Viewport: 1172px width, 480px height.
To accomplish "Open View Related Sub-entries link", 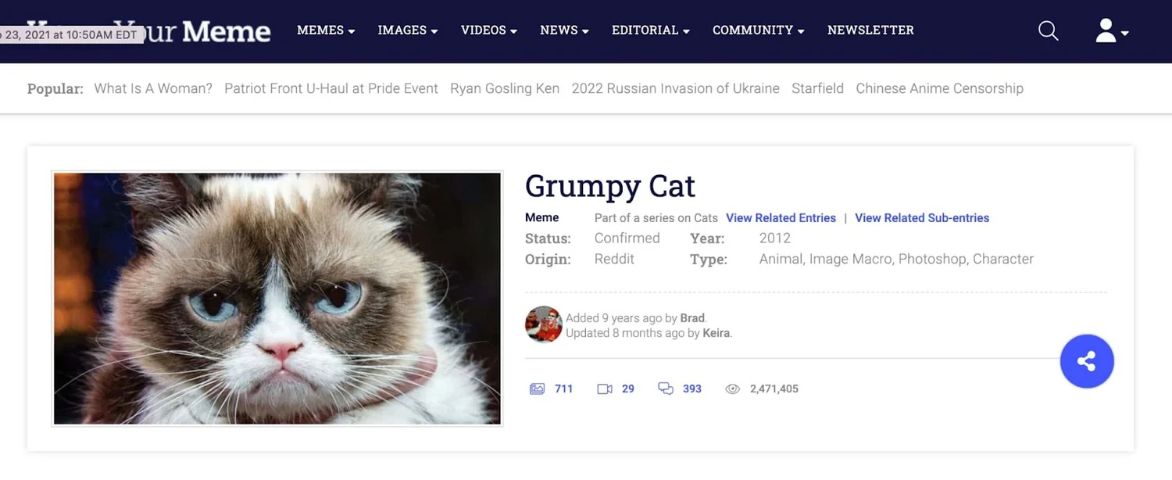I will (x=922, y=218).
